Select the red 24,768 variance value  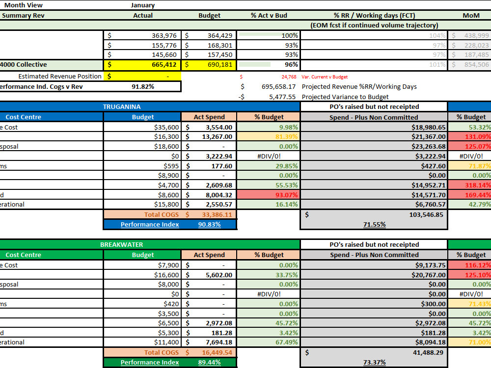pos(289,77)
